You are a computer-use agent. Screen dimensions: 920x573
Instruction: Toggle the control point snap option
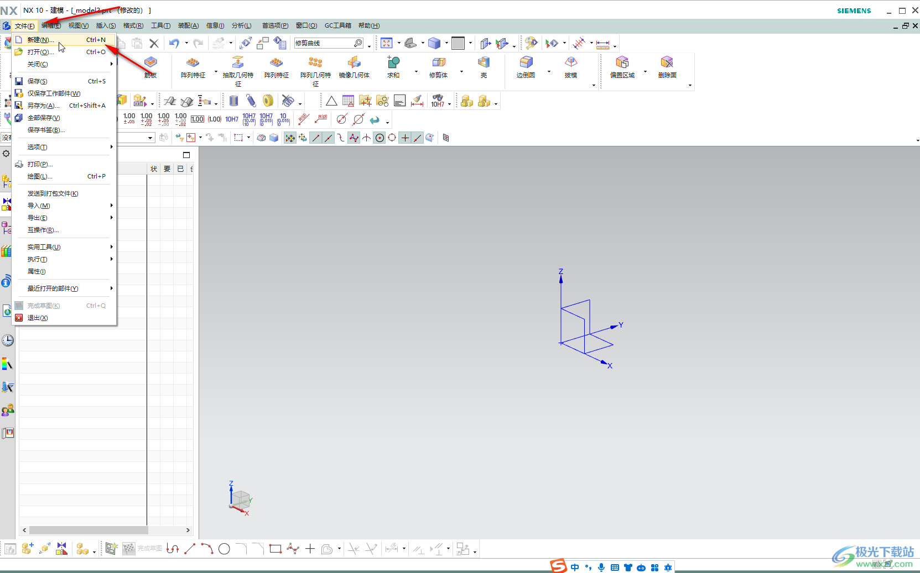[341, 138]
